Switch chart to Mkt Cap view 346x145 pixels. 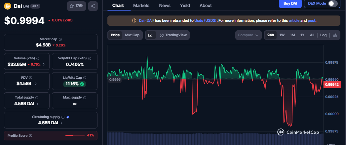pyautogui.click(x=132, y=35)
